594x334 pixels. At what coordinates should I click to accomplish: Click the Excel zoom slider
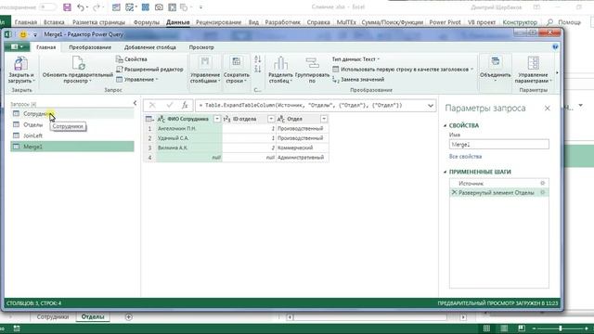560,328
